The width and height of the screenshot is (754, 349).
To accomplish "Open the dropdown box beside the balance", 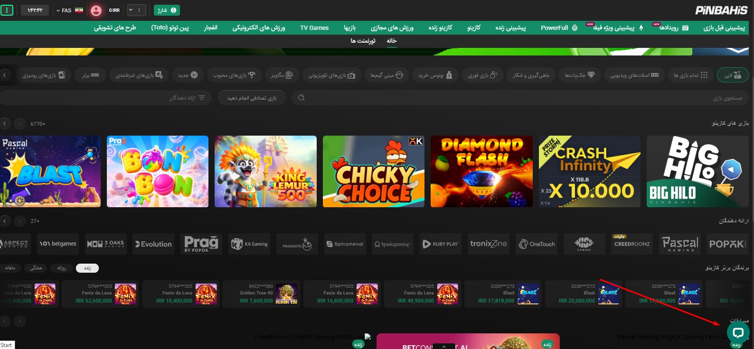I will click(x=136, y=10).
